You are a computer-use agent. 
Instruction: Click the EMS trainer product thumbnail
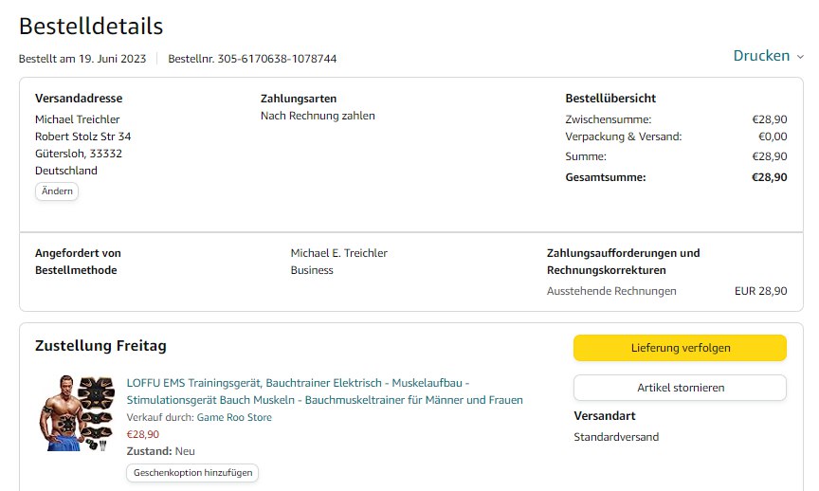76,412
